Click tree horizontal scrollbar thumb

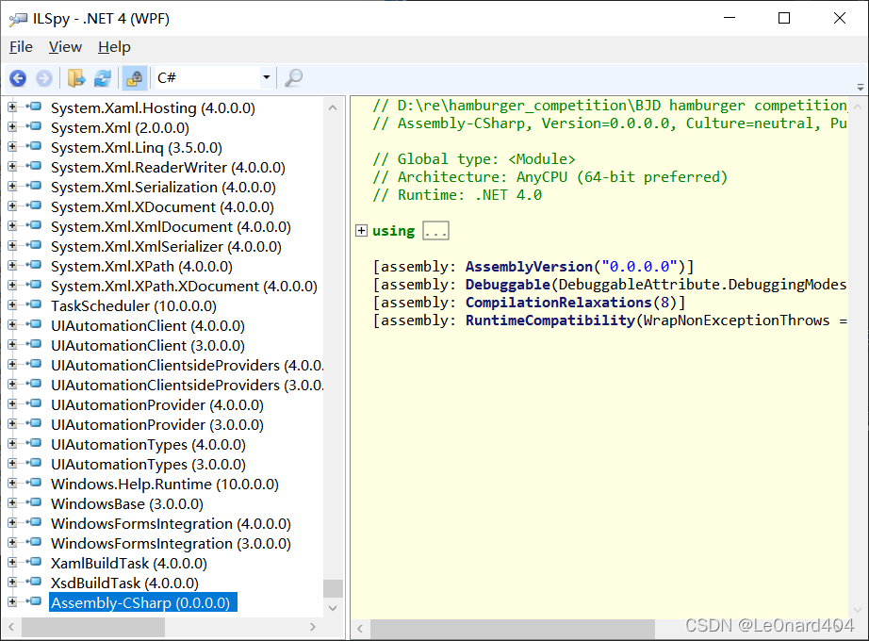point(93,627)
